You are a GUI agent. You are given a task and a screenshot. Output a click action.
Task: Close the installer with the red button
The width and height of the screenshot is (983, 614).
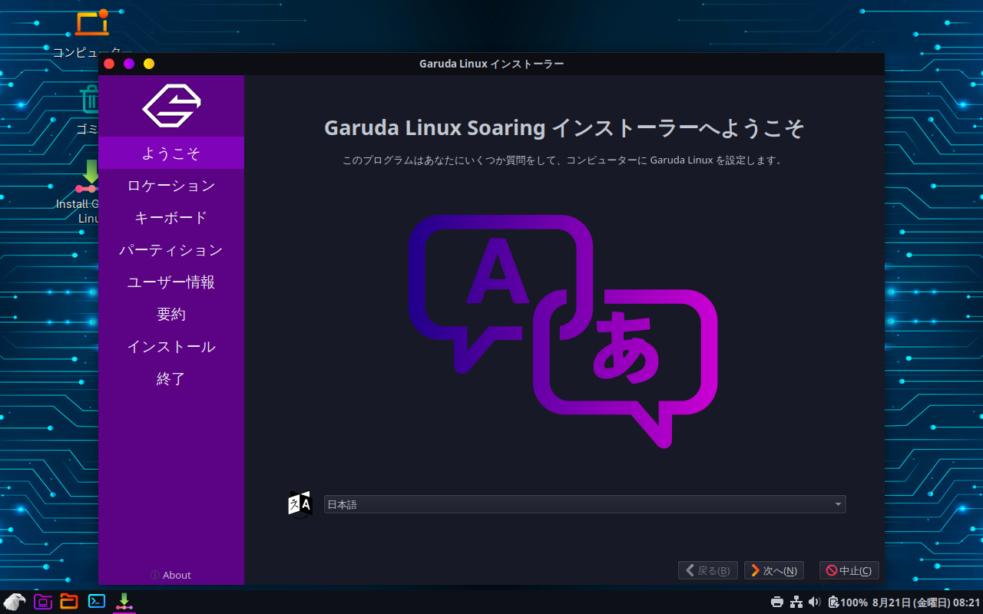coord(109,64)
